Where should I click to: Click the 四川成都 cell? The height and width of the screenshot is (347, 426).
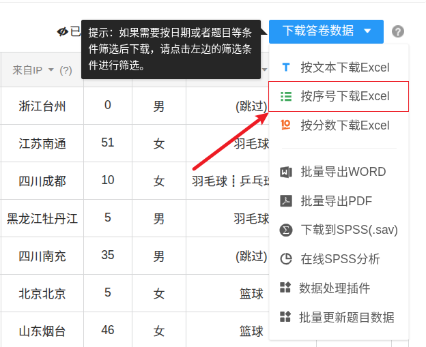[x=42, y=181]
